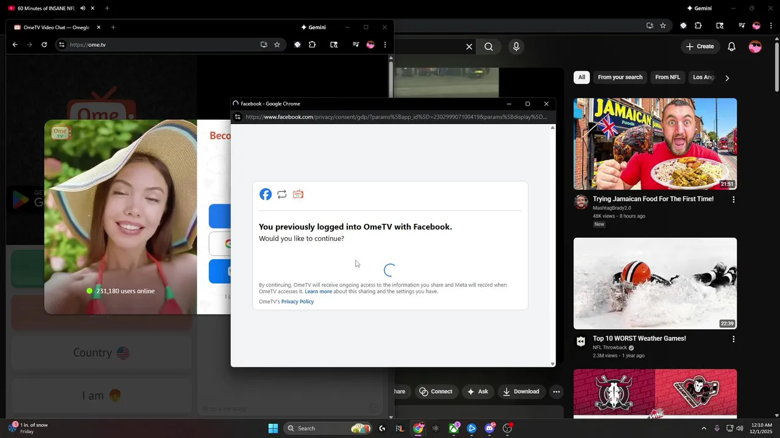The height and width of the screenshot is (438, 780).
Task: Open Discord from the taskbar
Action: tap(489, 428)
